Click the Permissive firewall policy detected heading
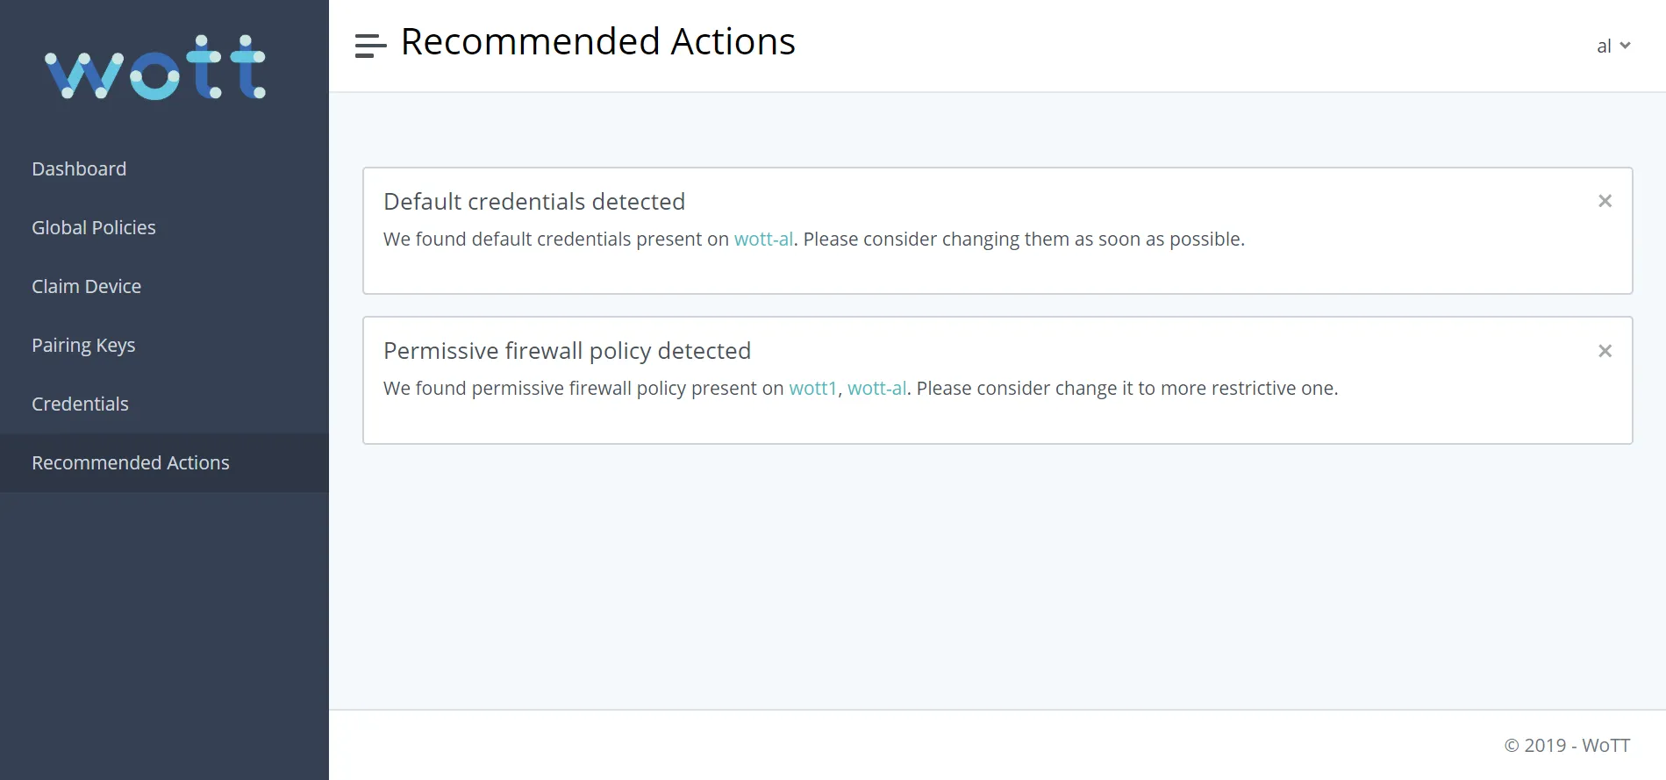Viewport: 1666px width, 780px height. coord(567,350)
